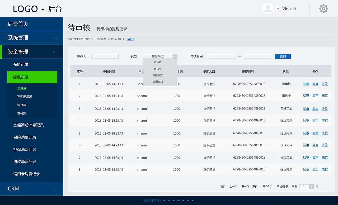Click the 申请时间 column header
This screenshot has width=338, height=205.
[x=109, y=71]
